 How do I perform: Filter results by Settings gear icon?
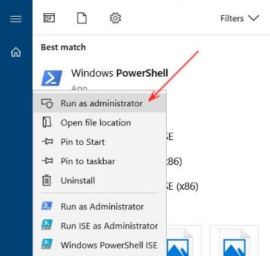[x=115, y=18]
